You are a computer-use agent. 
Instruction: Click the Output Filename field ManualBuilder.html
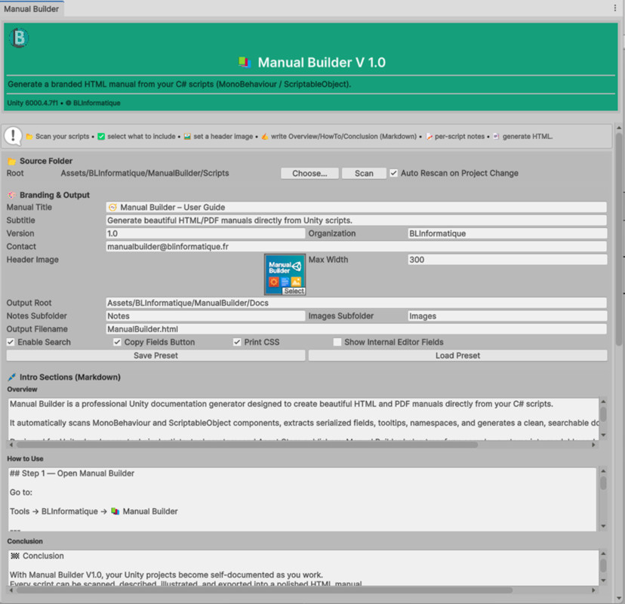tap(356, 329)
